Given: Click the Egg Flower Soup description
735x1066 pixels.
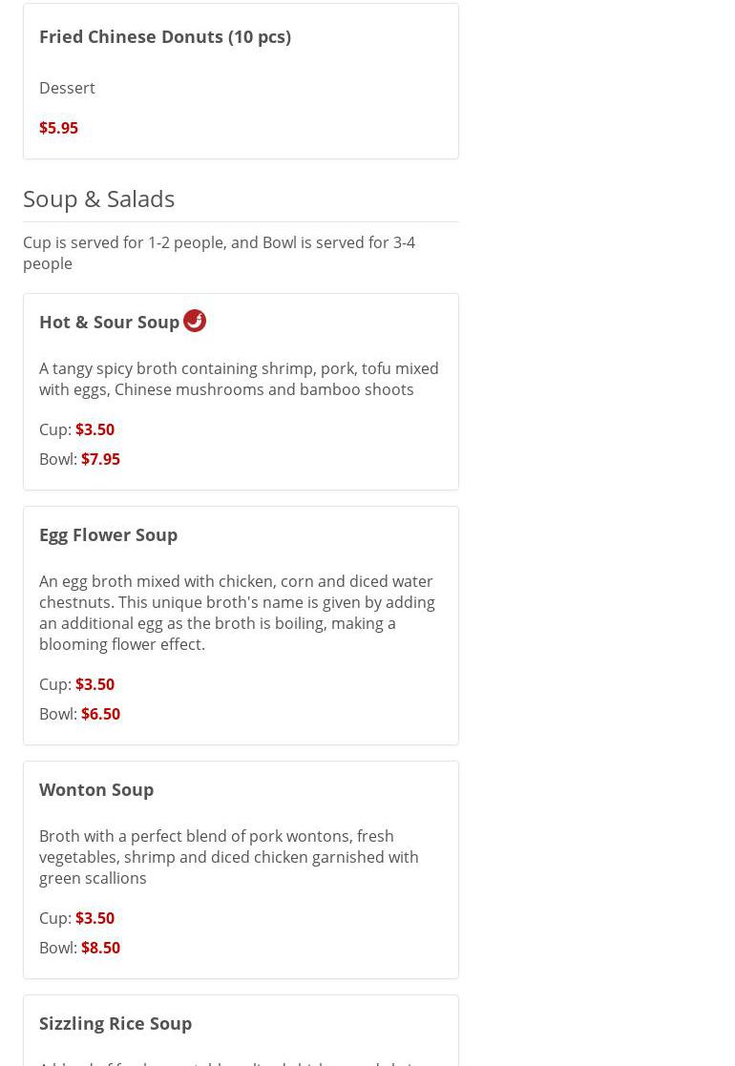Looking at the screenshot, I should 237,613.
